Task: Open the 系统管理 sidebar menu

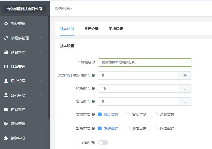Action: coord(24,24)
